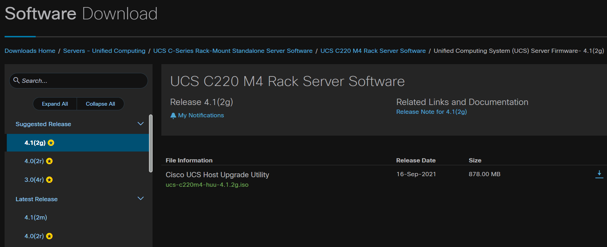Image resolution: width=607 pixels, height=247 pixels.
Task: Open Servers - Unified Computing breadcrumb
Action: [x=104, y=51]
